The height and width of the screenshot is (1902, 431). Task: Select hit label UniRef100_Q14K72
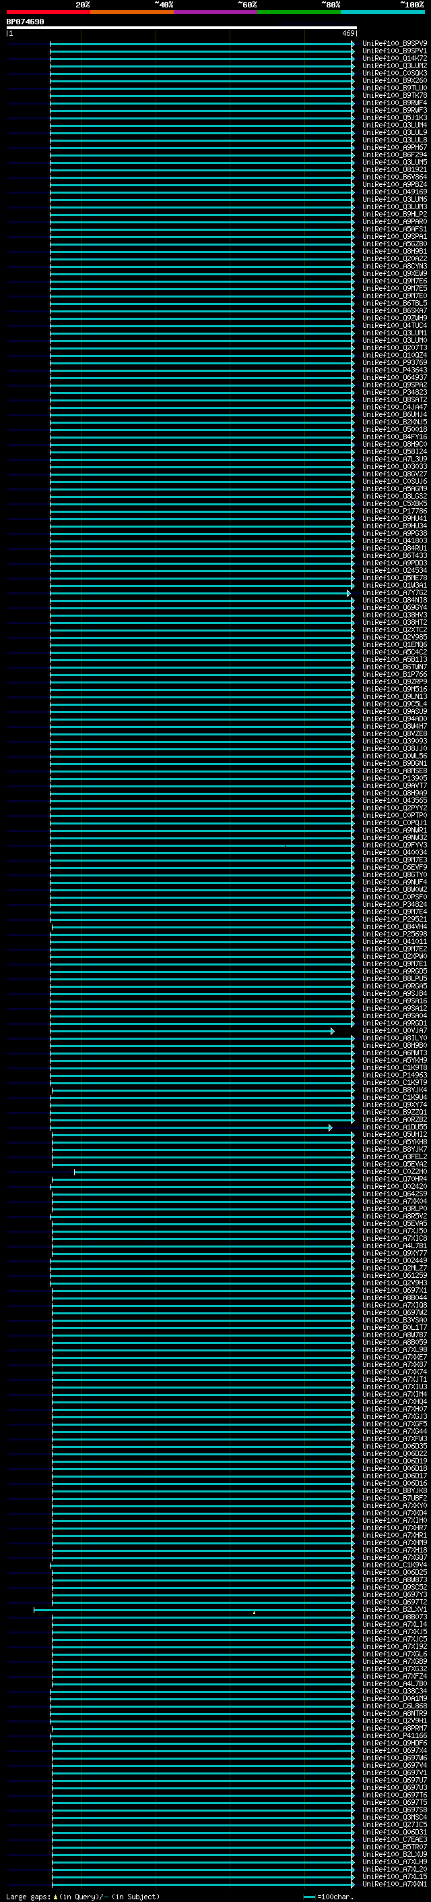(x=395, y=58)
